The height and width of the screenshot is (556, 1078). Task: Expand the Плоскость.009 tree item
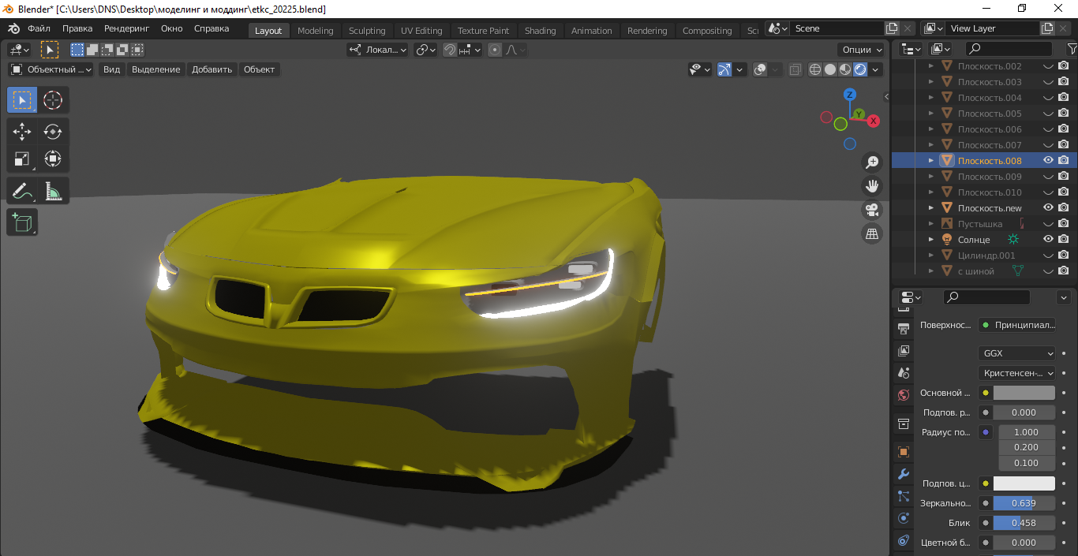pyautogui.click(x=931, y=177)
